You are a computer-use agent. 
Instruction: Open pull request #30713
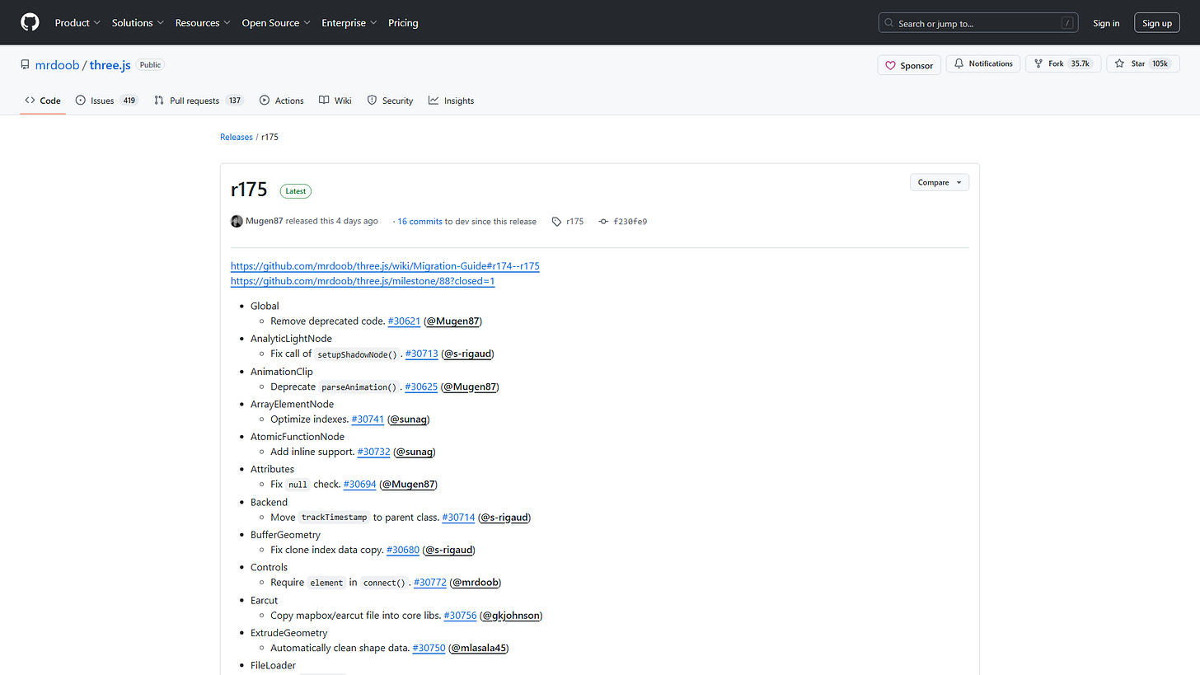coord(422,354)
